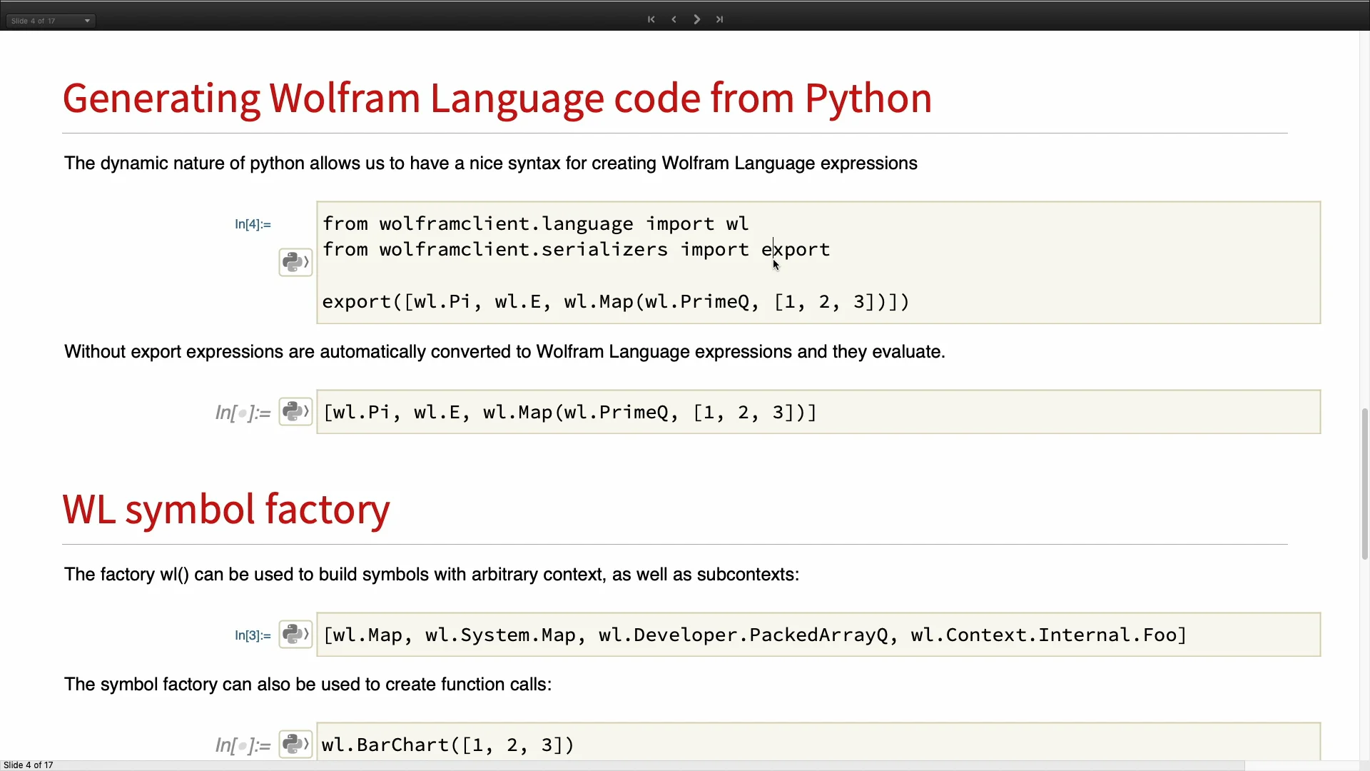The width and height of the screenshot is (1370, 771).
Task: Click Python icon beside In[3] cell
Action: [x=295, y=634]
